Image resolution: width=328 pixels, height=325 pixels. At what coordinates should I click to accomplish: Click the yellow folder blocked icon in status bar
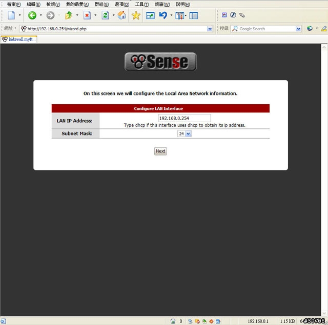coord(197,321)
